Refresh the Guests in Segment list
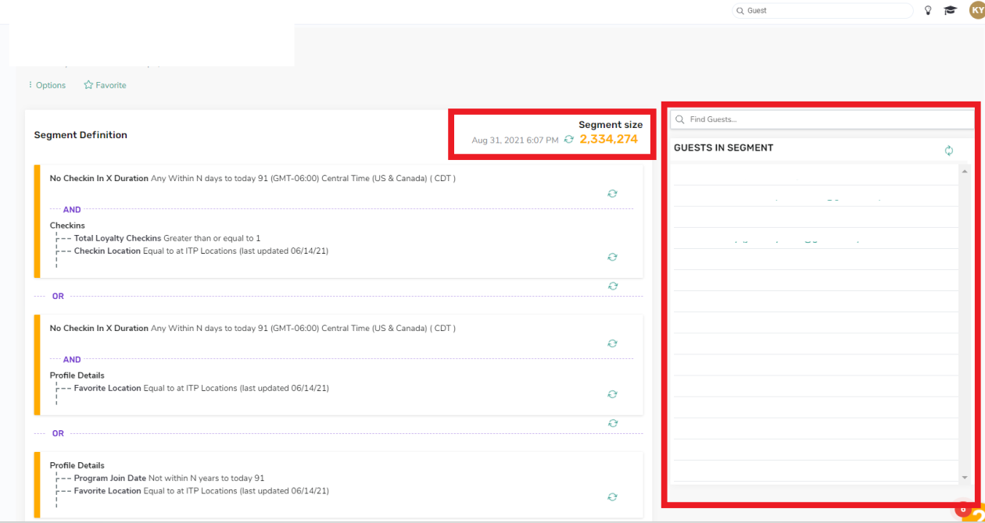 click(x=949, y=150)
